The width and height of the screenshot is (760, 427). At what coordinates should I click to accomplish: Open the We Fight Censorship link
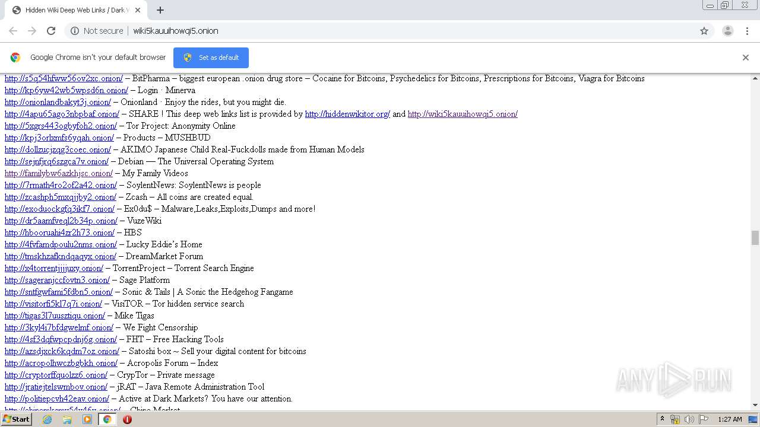(59, 327)
